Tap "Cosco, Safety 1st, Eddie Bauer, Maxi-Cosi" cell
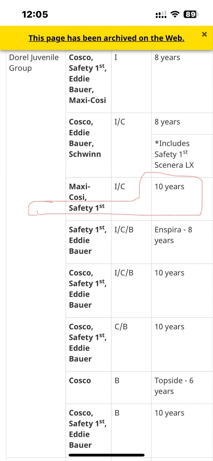The width and height of the screenshot is (213, 461). click(87, 79)
